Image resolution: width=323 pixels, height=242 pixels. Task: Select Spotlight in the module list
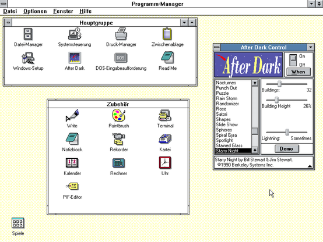[233, 140]
